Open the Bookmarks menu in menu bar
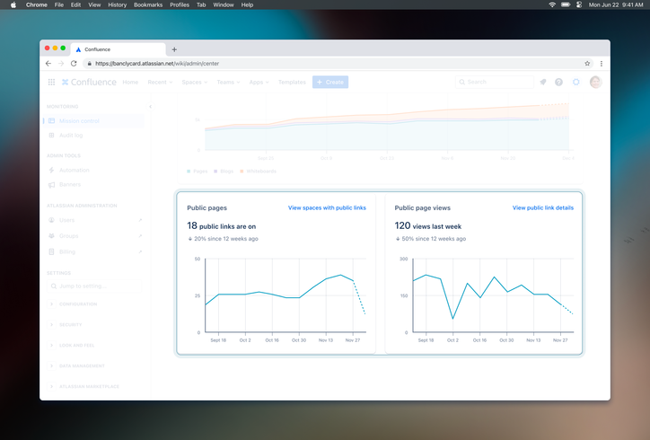 point(148,4)
